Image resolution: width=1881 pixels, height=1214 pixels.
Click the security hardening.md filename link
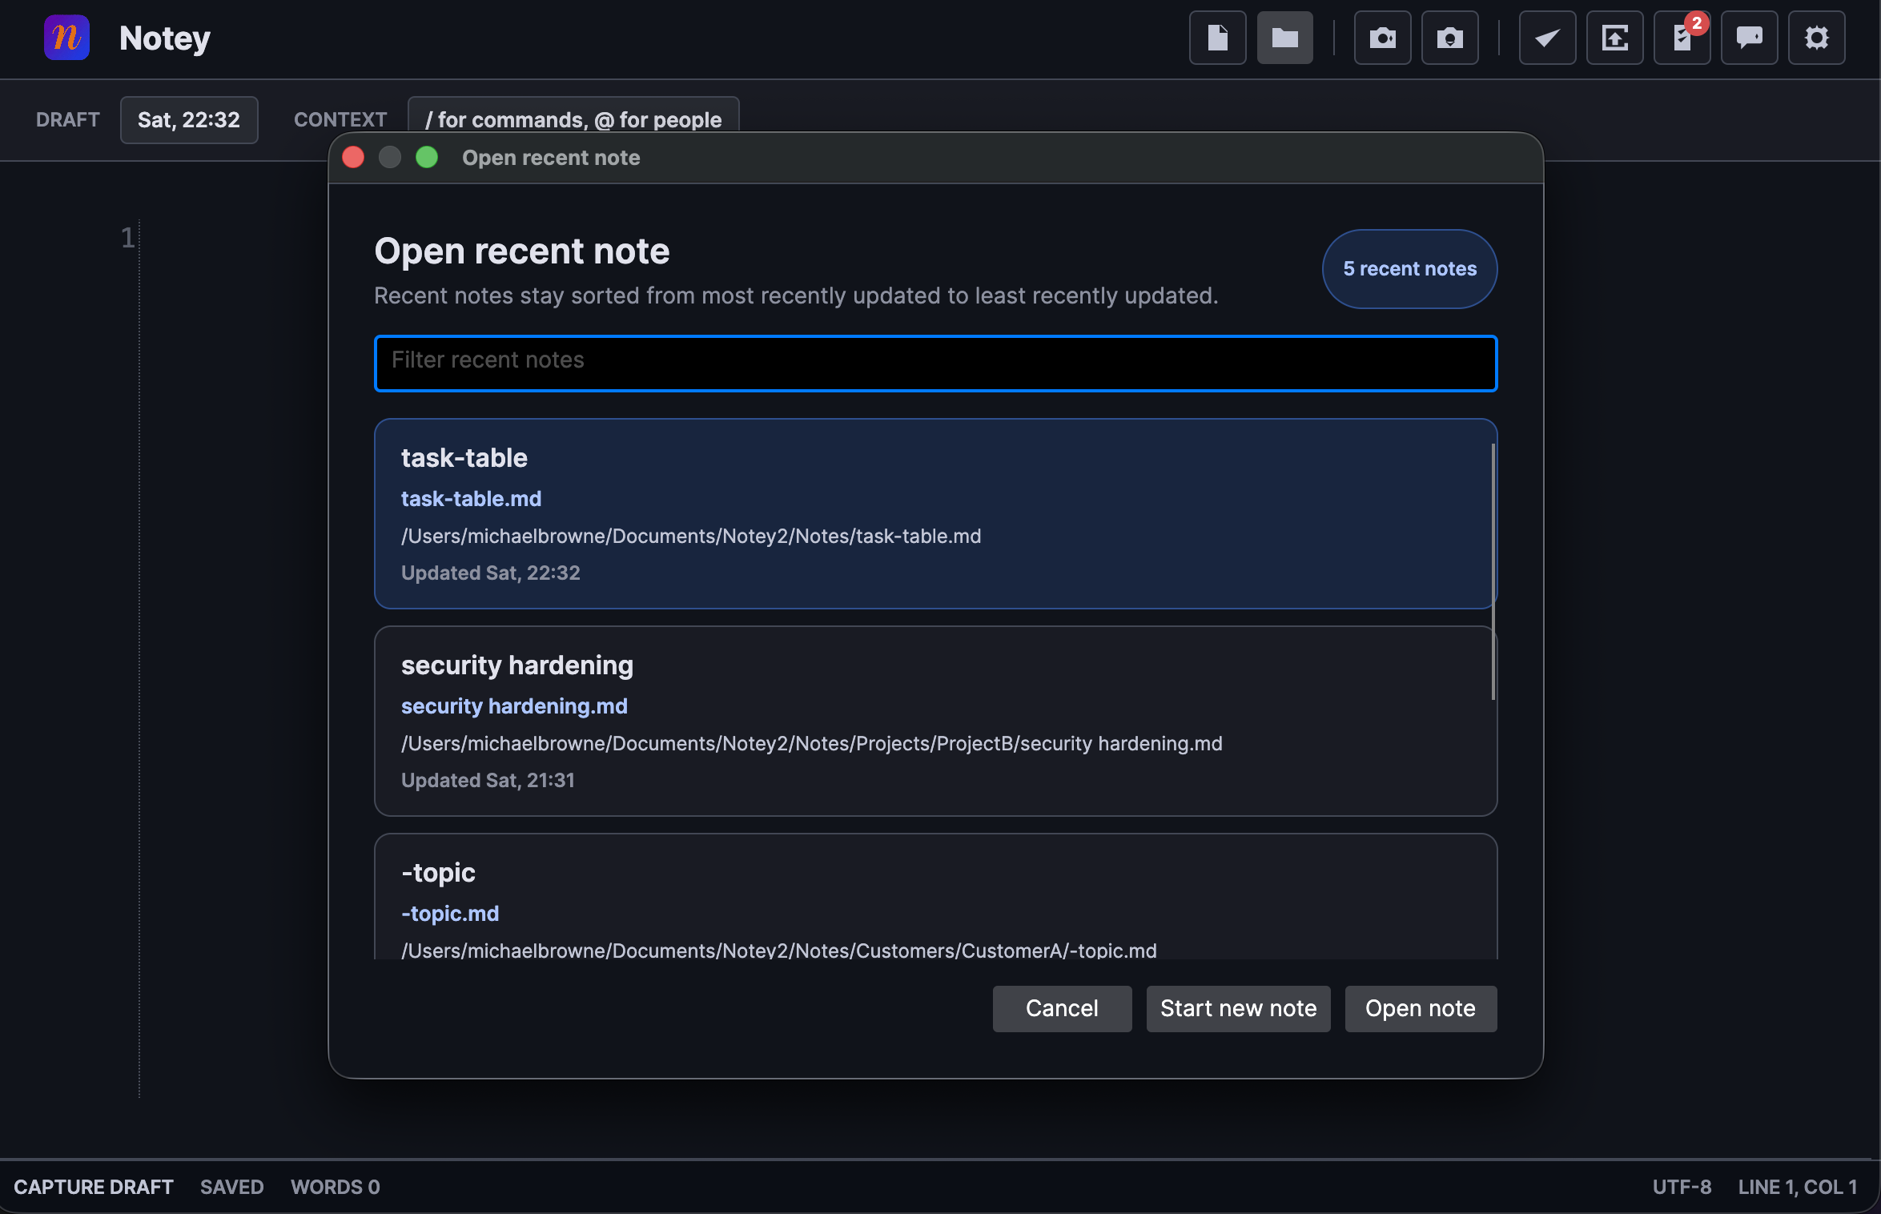pos(514,706)
